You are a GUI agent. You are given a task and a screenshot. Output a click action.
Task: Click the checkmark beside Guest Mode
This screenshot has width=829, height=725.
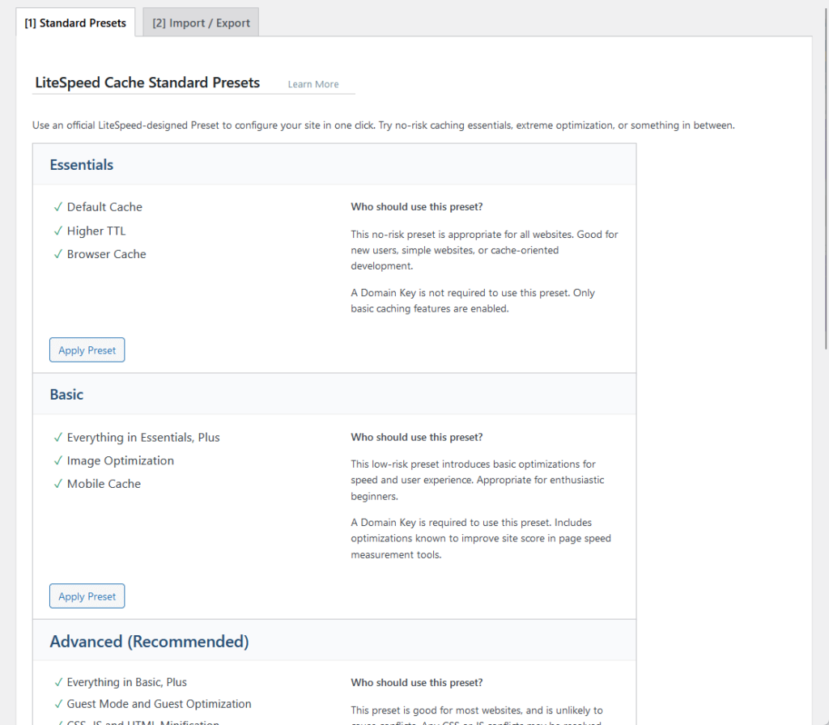58,704
